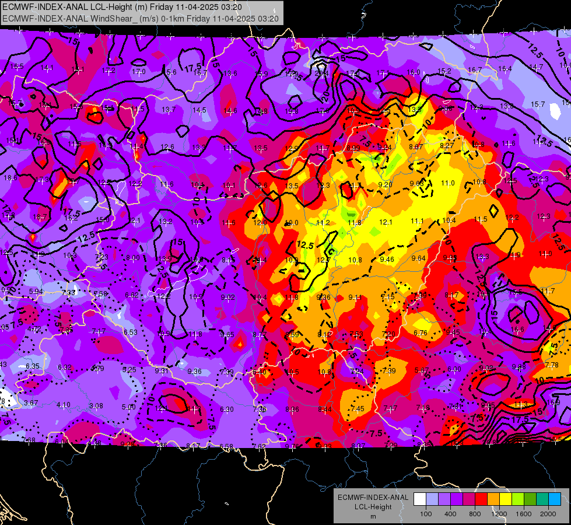The image size is (571, 525).
Task: Click the 16.4 grid point value
Action: point(505,69)
